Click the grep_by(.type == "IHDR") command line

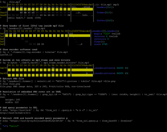pyautogui.click(x=83, y=94)
